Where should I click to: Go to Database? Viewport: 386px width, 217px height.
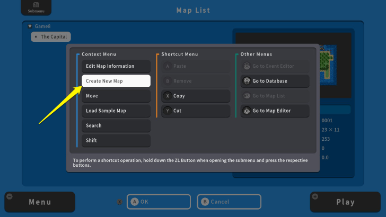275,81
